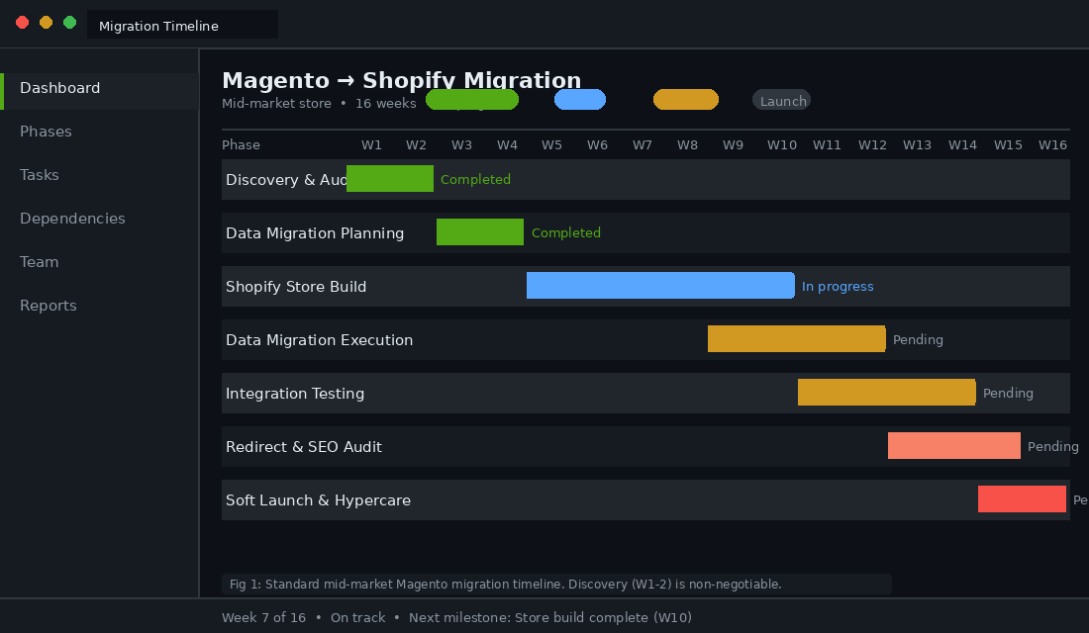Click the Discovery & Audit row label
This screenshot has height=633, width=1089.
tap(286, 180)
